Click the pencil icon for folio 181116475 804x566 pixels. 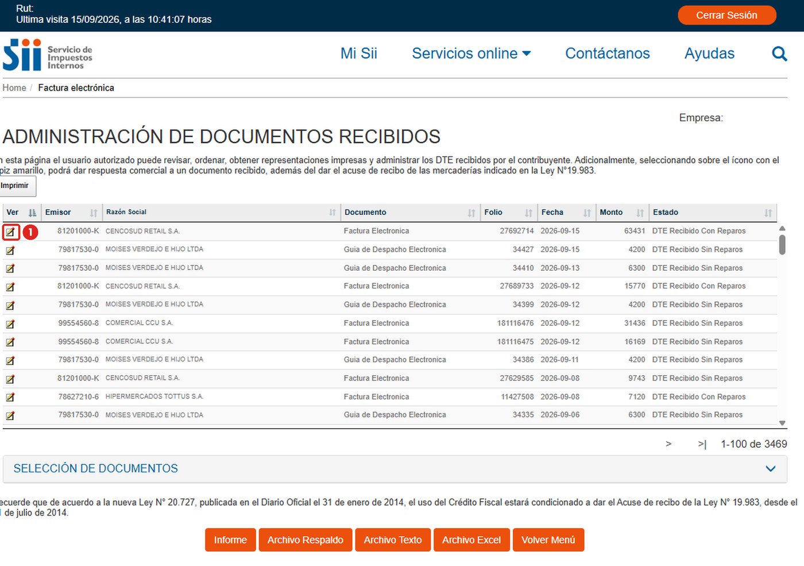[x=10, y=342]
